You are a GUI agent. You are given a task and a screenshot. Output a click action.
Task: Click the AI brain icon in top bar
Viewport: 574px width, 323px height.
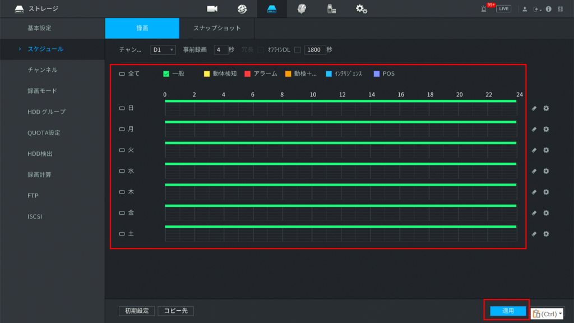coord(302,9)
